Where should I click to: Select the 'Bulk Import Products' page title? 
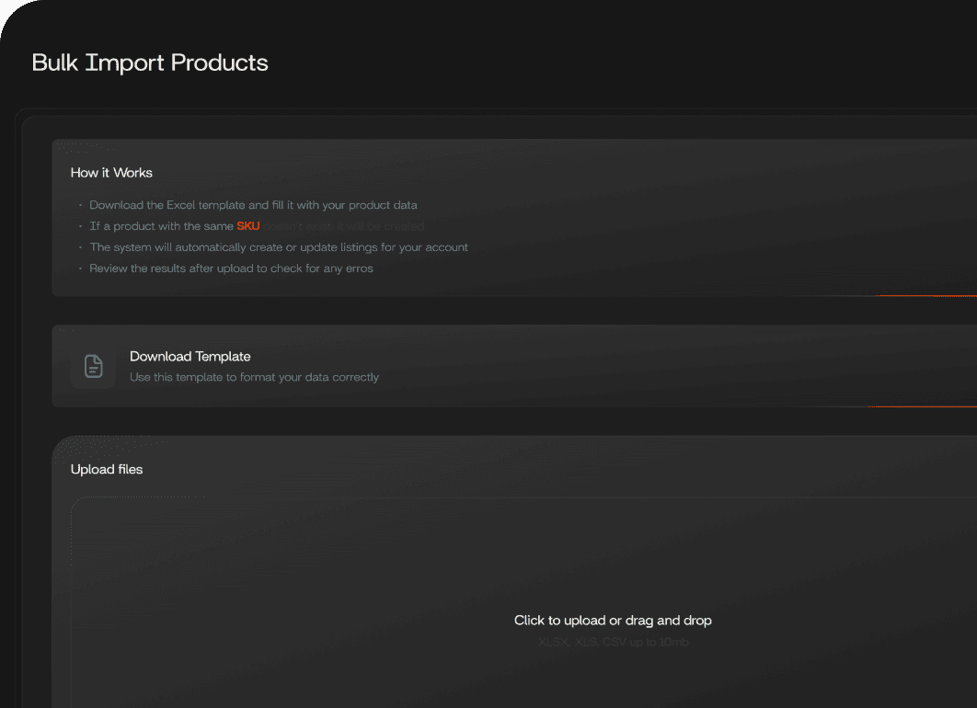[x=150, y=63]
